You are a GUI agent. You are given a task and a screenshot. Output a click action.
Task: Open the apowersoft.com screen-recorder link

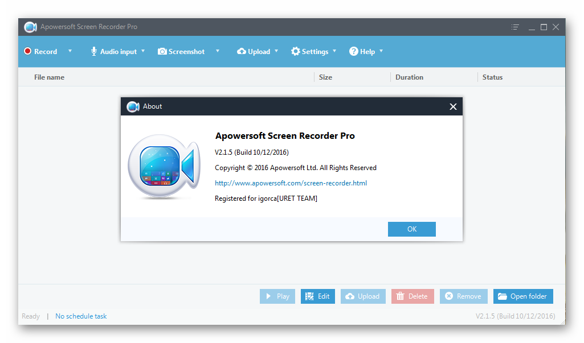291,183
